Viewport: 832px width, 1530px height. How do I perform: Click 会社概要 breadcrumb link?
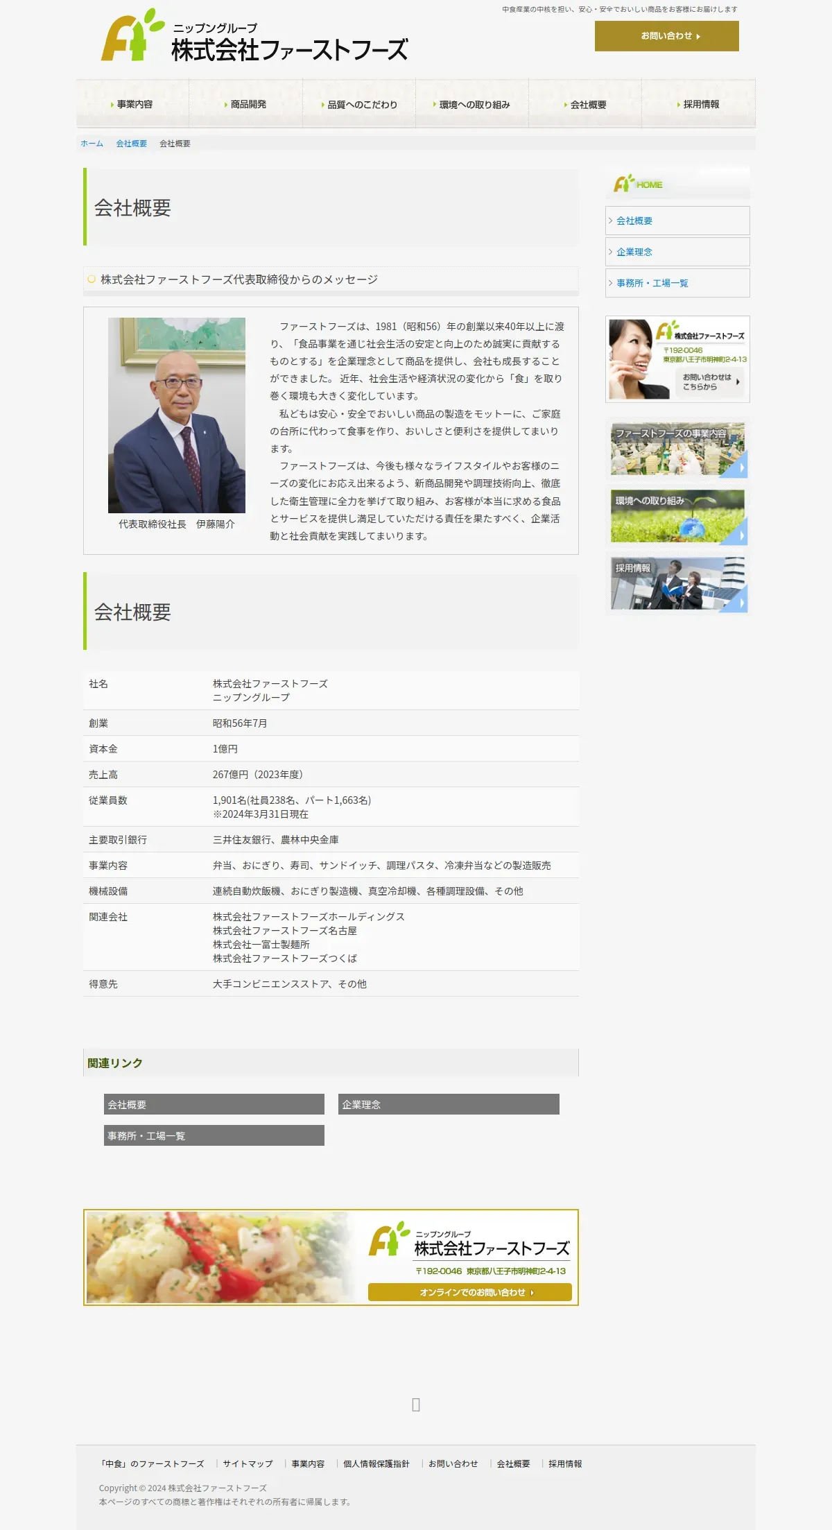point(131,144)
